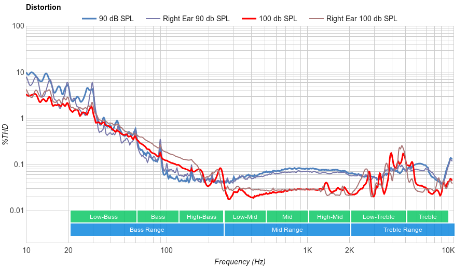The width and height of the screenshot is (467, 269).
Task: Click the brown Right Ear 100 legend line
Action: click(316, 19)
